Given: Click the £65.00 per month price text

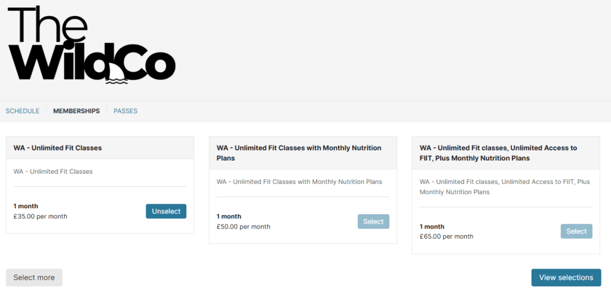Looking at the screenshot, I should 447,236.
